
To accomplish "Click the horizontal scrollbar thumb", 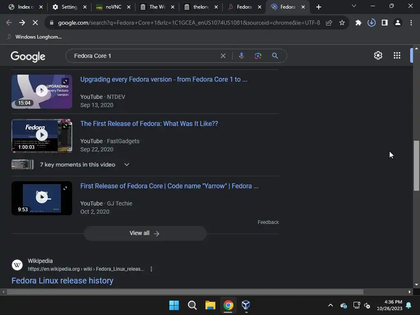I will coord(185,292).
